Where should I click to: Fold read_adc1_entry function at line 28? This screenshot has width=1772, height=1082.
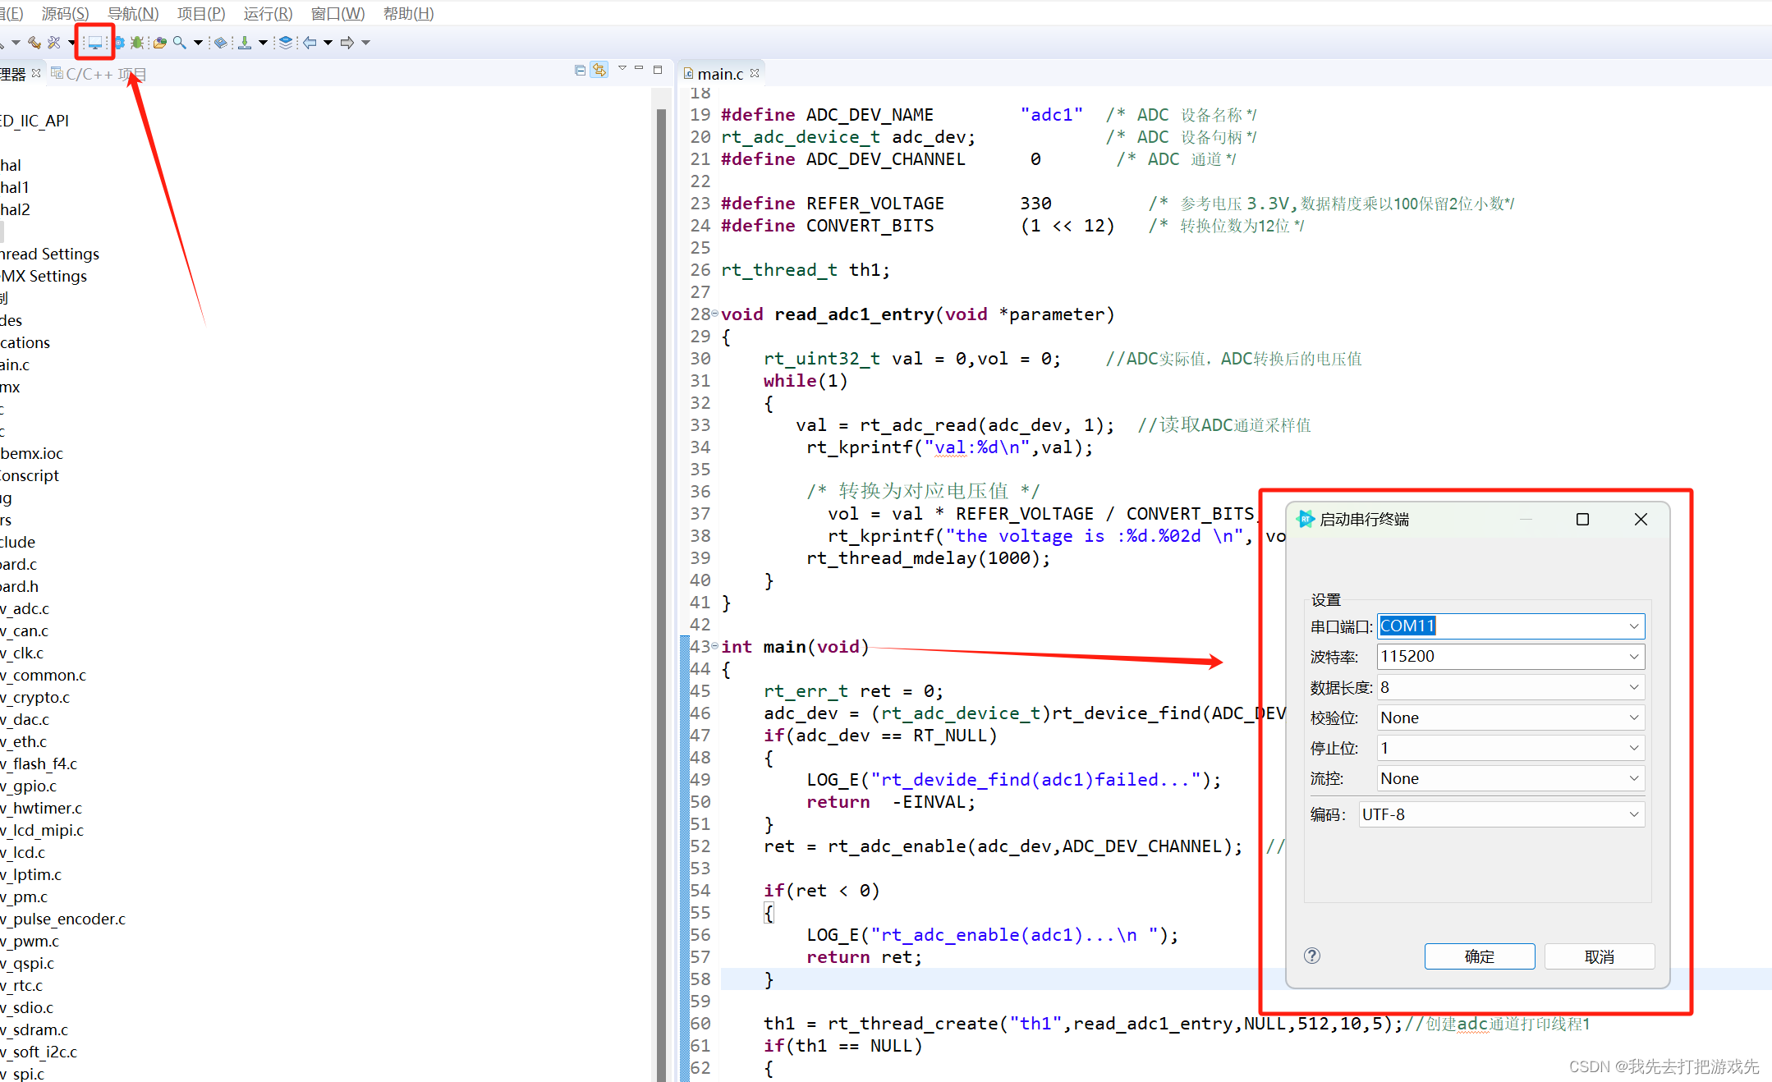click(x=714, y=314)
